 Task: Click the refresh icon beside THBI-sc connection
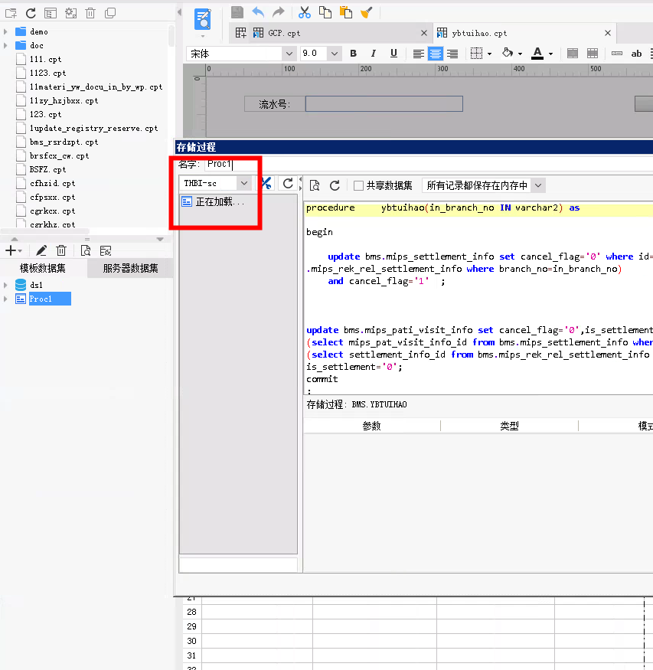288,184
